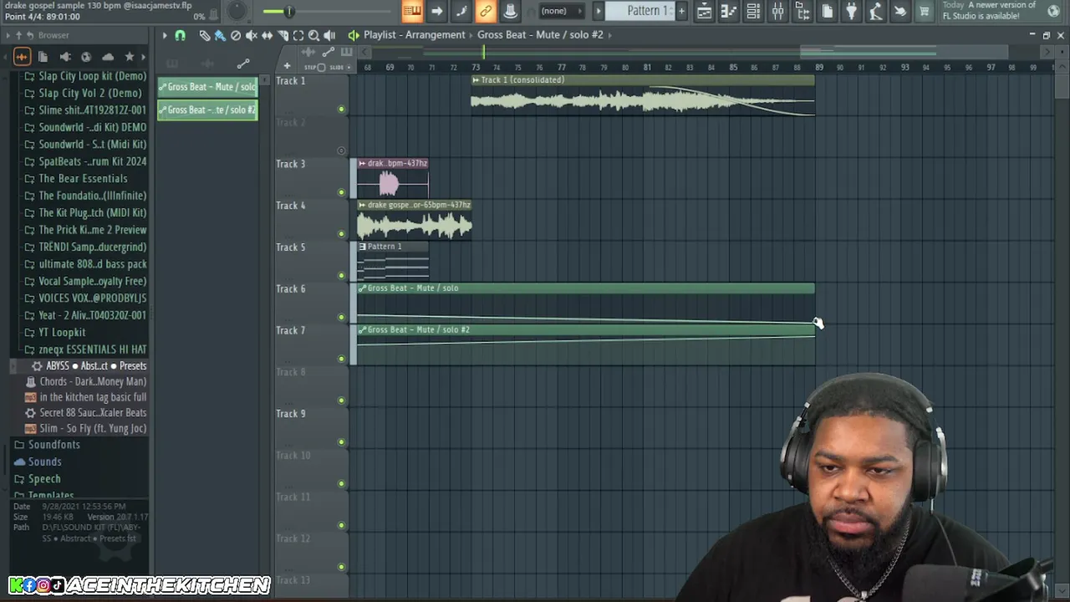This screenshot has width=1070, height=602.
Task: Toggle the step editing mode button
Action: [x=461, y=11]
